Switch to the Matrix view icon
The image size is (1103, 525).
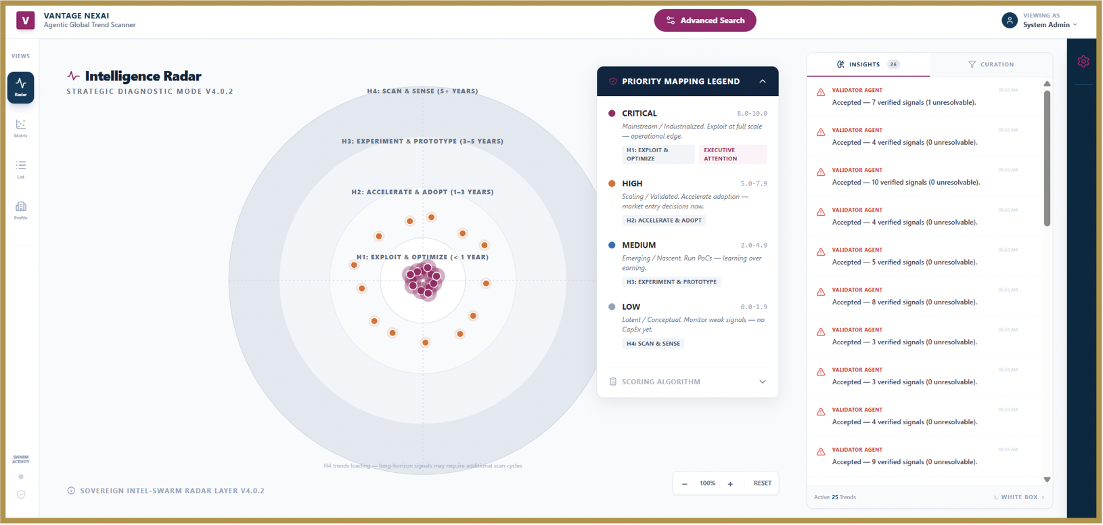tap(21, 128)
